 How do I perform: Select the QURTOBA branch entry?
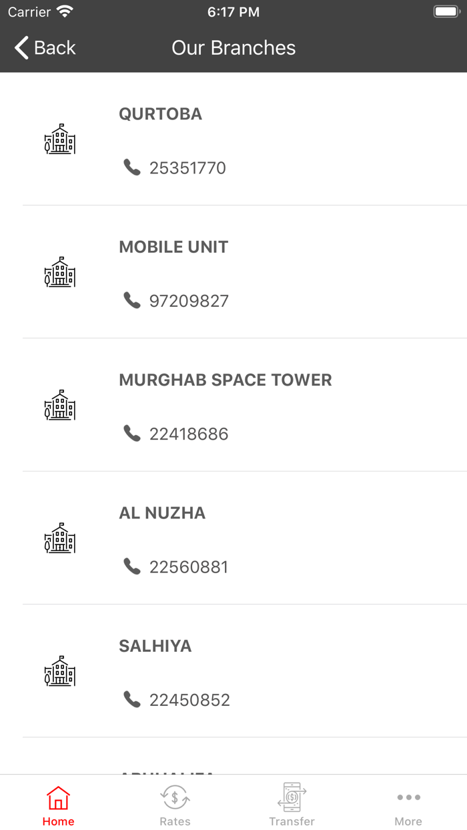coord(233,139)
